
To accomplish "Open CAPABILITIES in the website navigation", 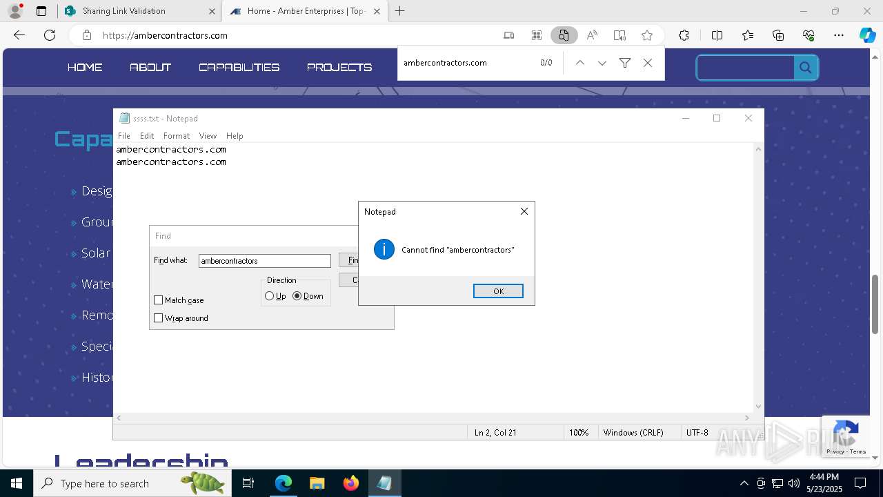I will click(x=239, y=68).
